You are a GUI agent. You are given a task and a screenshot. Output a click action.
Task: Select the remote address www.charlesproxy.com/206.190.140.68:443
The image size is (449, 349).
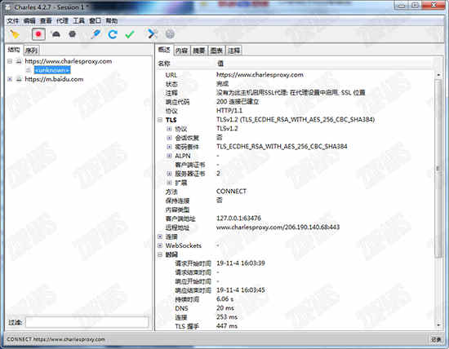[x=278, y=228]
